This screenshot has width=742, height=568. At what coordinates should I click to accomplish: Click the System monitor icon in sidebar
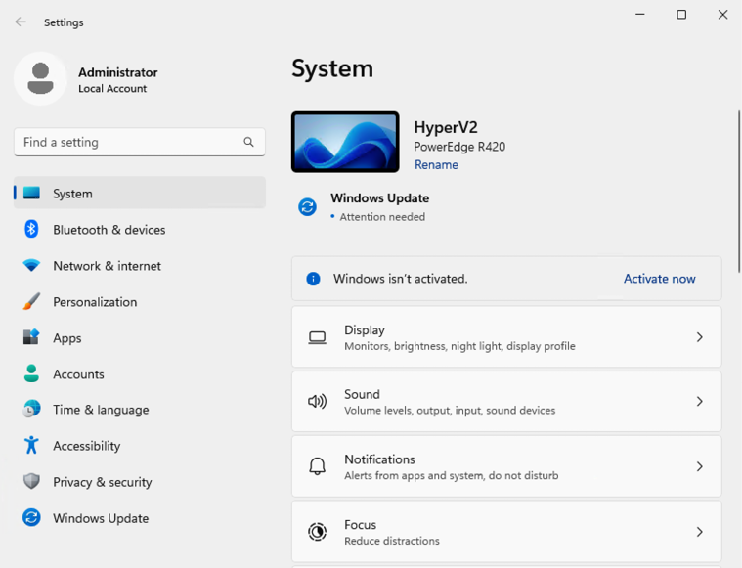[x=31, y=193]
